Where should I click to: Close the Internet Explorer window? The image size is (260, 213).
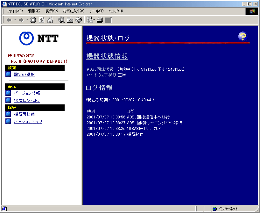256,4
